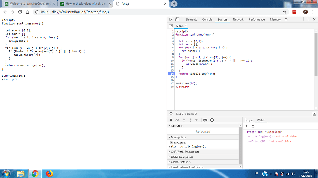The width and height of the screenshot is (318, 178).
Task: Toggle the device toolbar
Action: coord(176,19)
